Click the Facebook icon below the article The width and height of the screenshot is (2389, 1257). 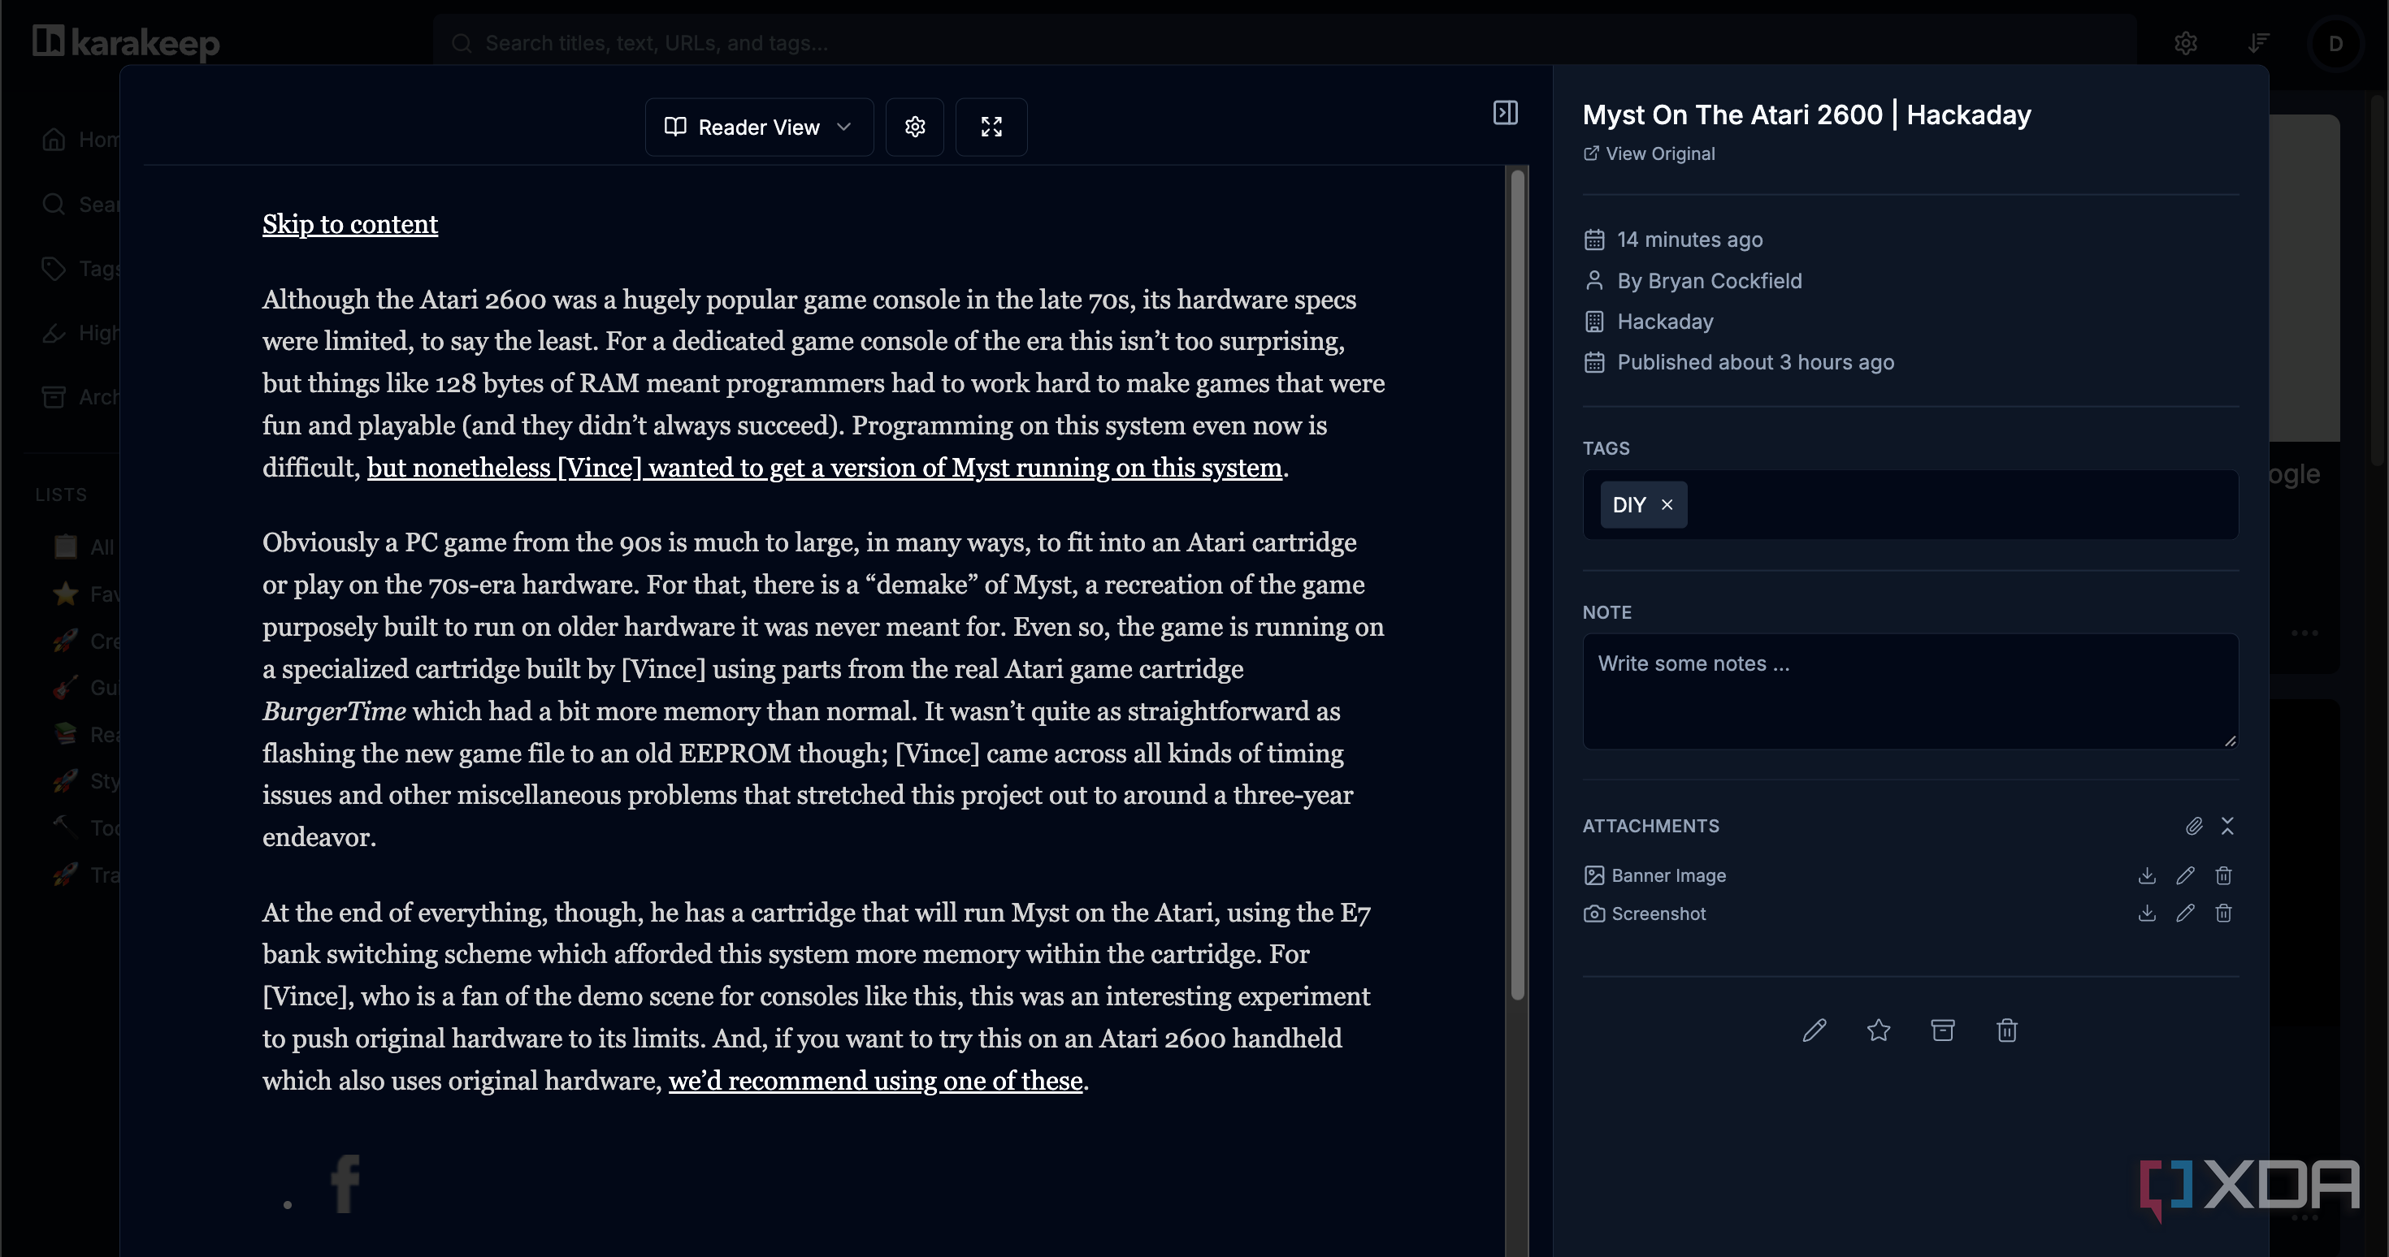[x=345, y=1183]
